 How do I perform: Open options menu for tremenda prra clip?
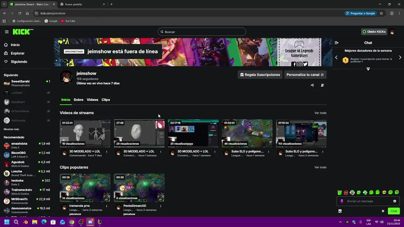[107, 206]
